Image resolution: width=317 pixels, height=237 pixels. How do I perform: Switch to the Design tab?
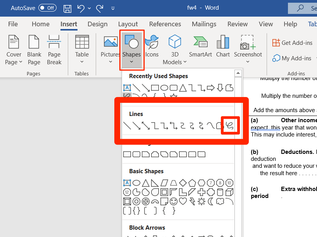[x=97, y=24]
